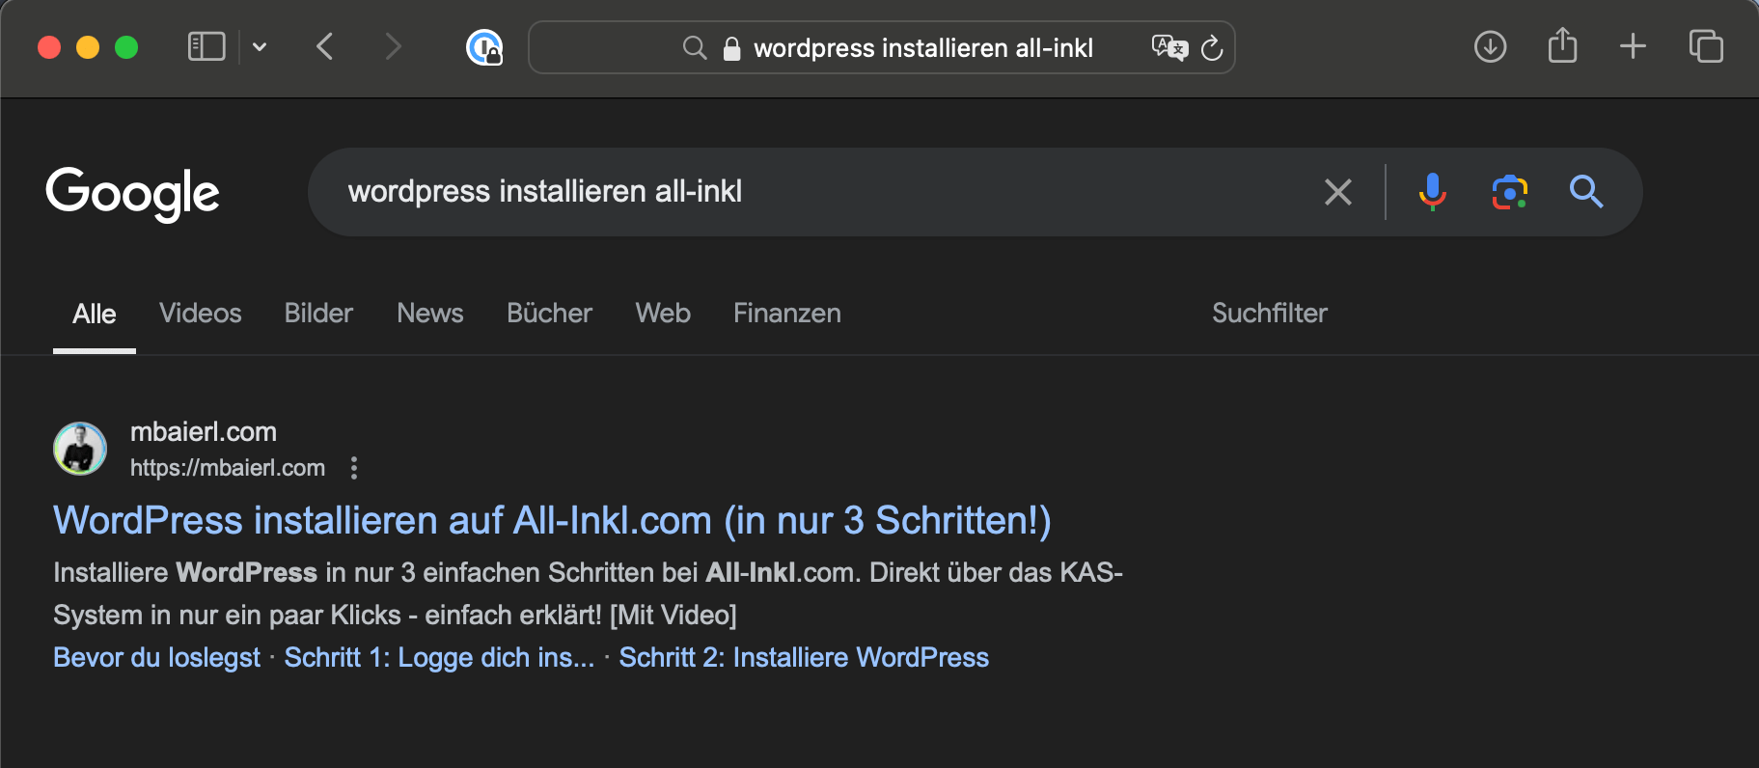Open the WordPress installieren auf All-Inkl.com result
The width and height of the screenshot is (1759, 768).
(x=552, y=521)
